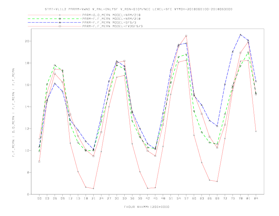Image resolution: width=279 pixels, height=216 pixels.
Task: Click x-axis forecast hour label 36
Action: click(x=132, y=198)
